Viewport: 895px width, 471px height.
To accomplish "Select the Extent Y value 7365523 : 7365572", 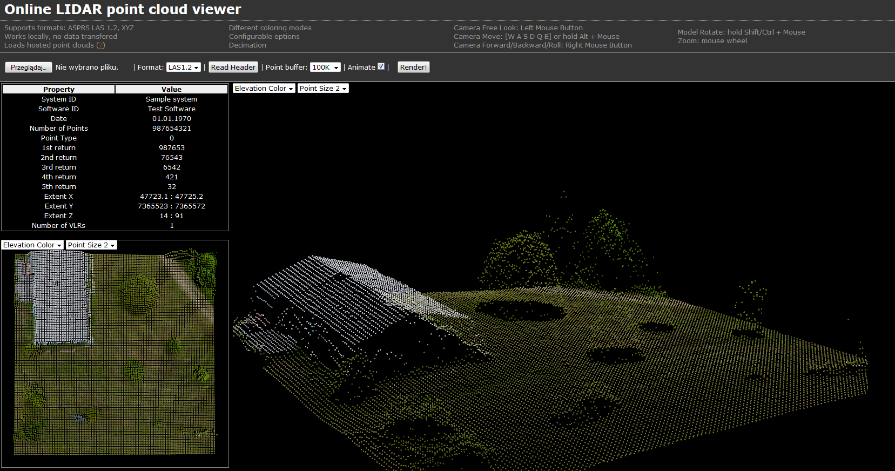I will 171,206.
